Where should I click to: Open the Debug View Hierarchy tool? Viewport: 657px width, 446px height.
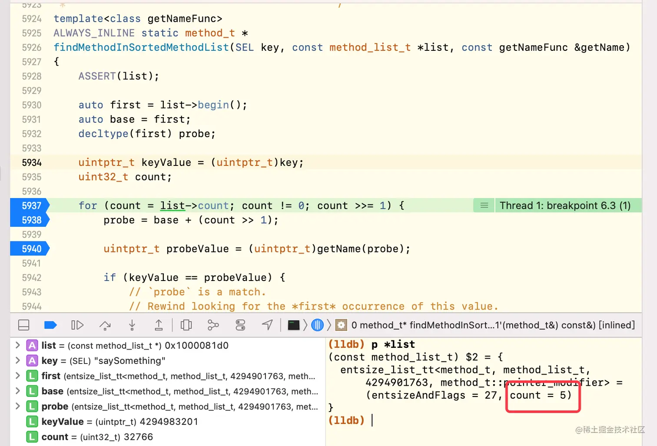click(186, 325)
